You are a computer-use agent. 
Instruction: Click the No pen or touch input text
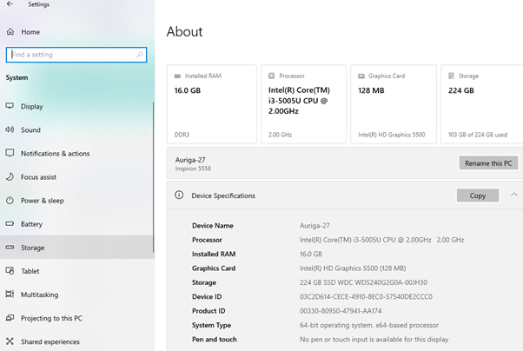(x=374, y=340)
